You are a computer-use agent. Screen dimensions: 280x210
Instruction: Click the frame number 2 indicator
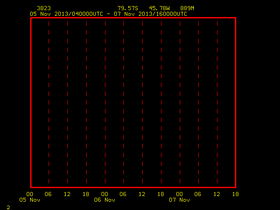(x=8, y=207)
